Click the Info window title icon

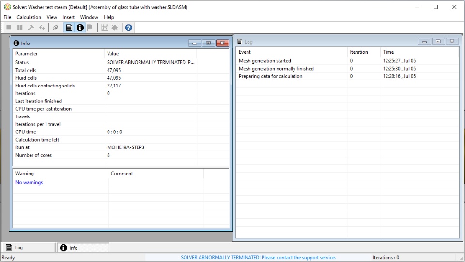click(x=16, y=43)
